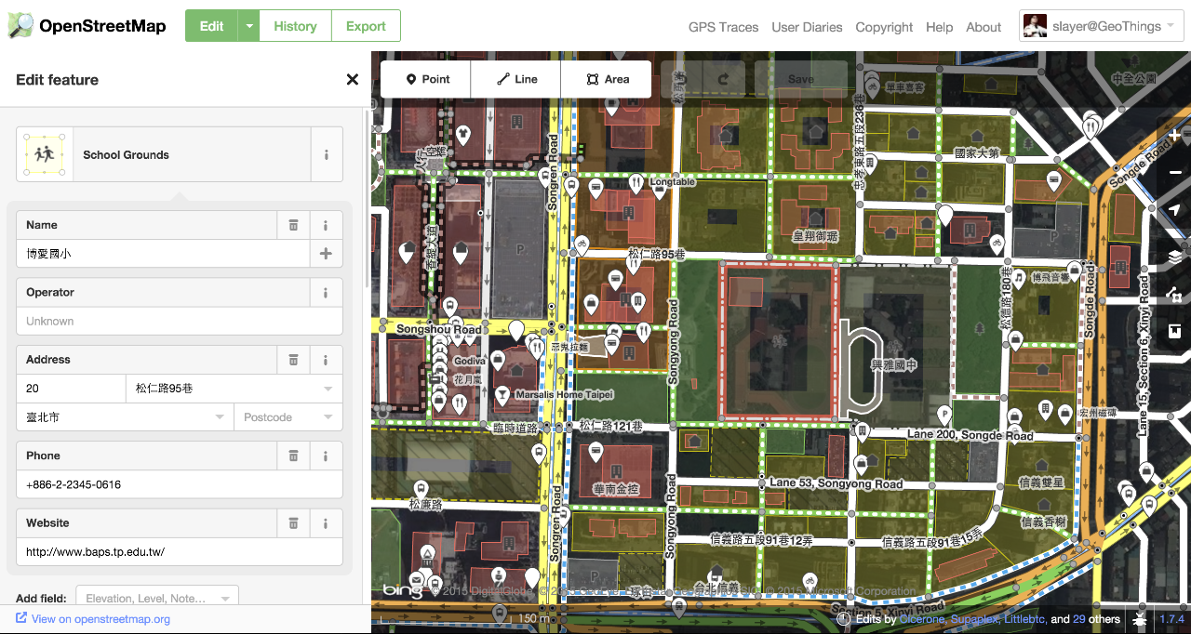Add multilingual name with plus button
This screenshot has height=634, width=1191.
point(326,254)
